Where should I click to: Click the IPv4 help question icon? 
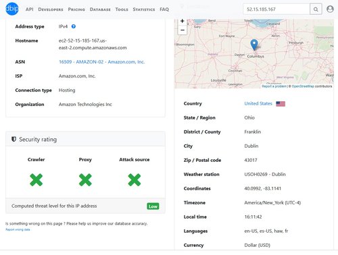tap(74, 26)
